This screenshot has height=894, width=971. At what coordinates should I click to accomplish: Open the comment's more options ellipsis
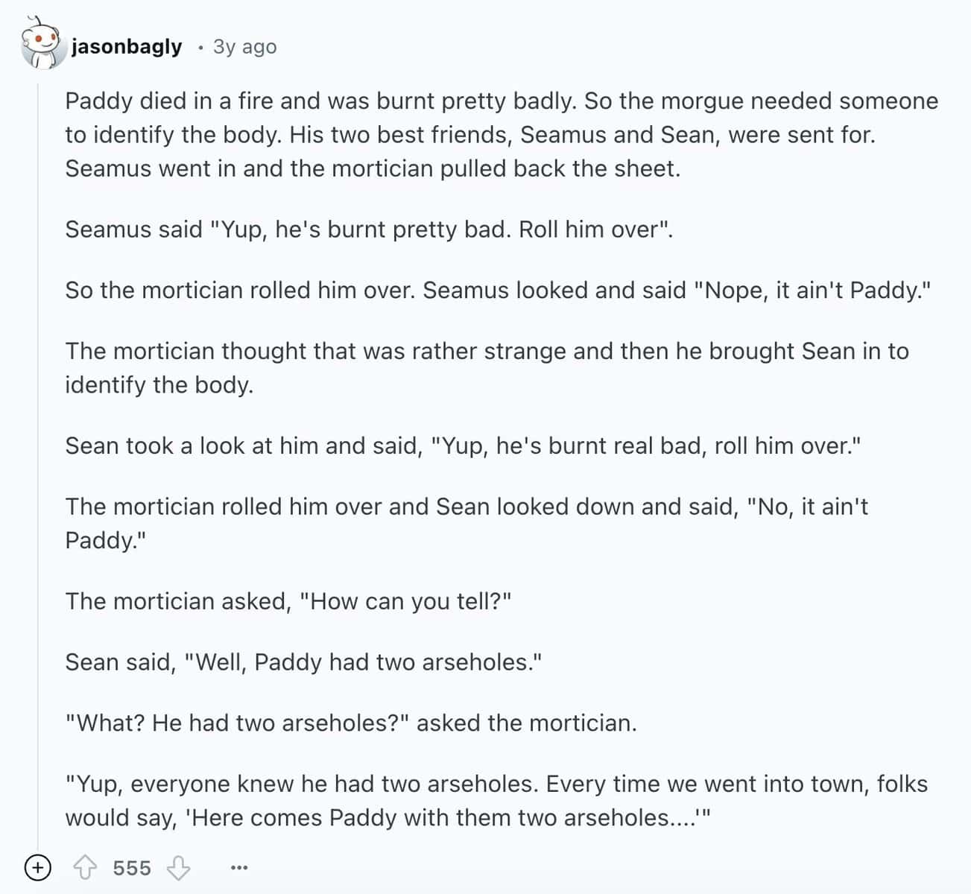point(238,868)
